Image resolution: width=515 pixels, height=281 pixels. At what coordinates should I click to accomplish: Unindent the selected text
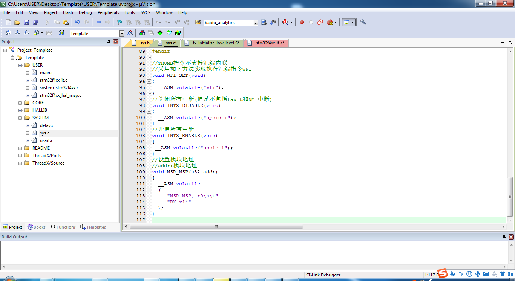tap(168, 22)
